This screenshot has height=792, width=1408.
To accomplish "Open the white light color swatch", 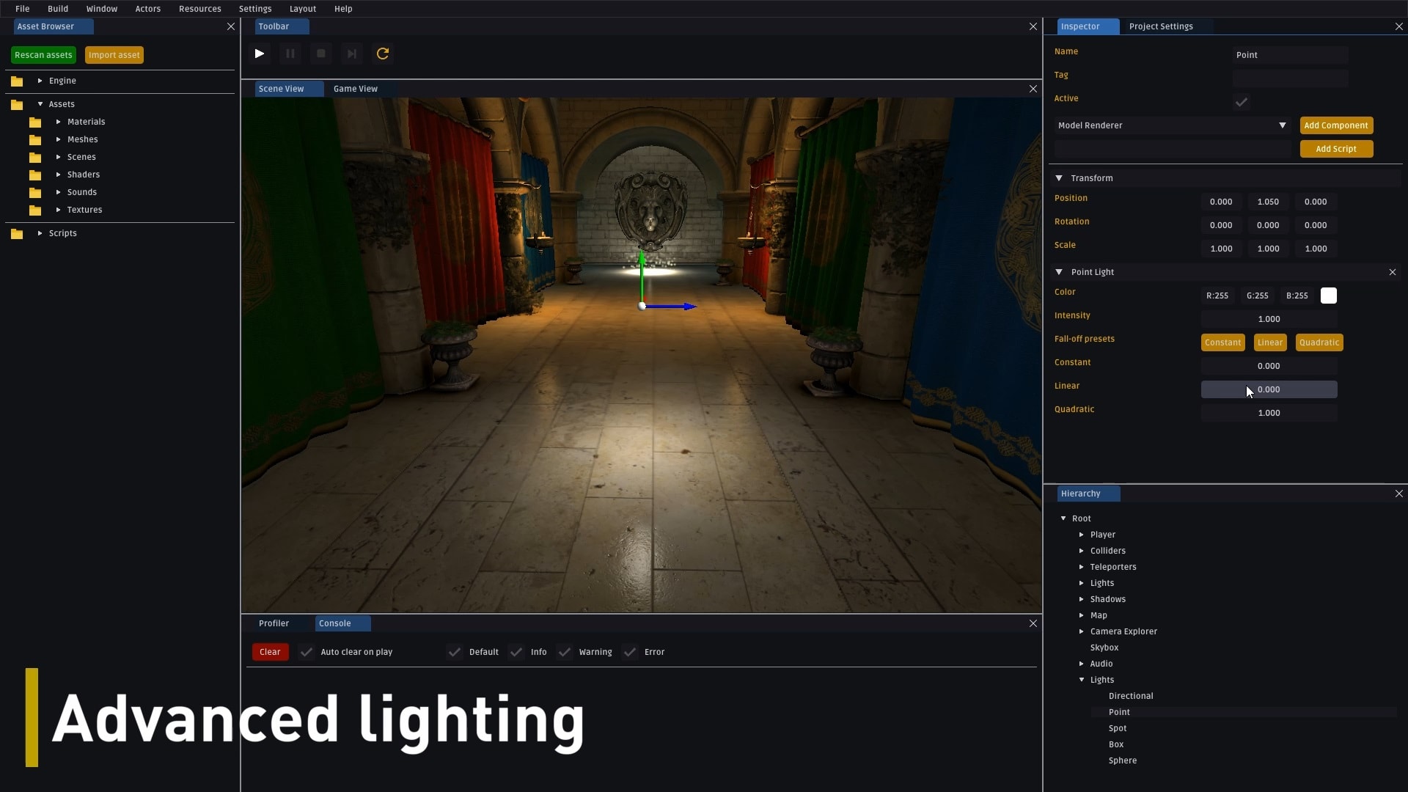I will tap(1329, 296).
